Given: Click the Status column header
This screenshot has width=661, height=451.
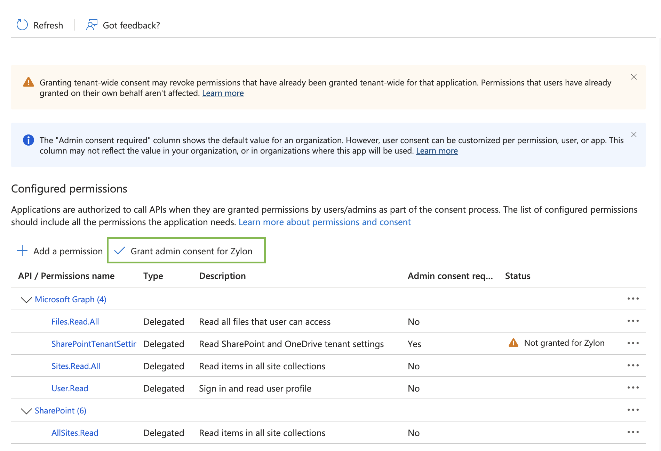Looking at the screenshot, I should pyautogui.click(x=518, y=276).
